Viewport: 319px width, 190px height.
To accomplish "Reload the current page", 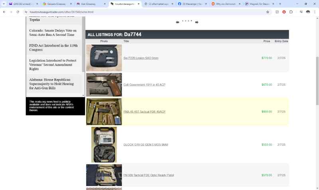I will [x=18, y=12].
